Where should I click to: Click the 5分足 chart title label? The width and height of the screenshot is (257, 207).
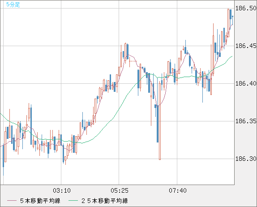pyautogui.click(x=13, y=4)
